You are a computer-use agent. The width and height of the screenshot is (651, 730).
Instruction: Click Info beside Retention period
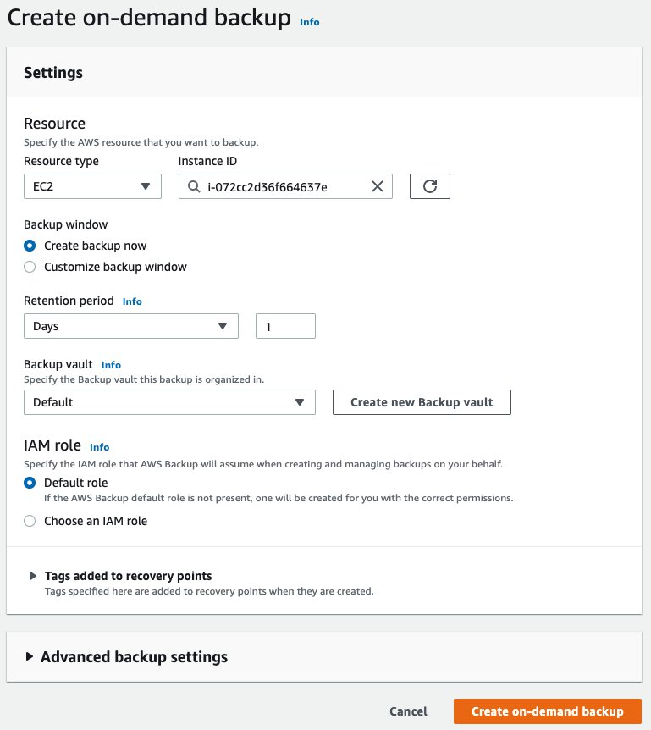coord(132,301)
